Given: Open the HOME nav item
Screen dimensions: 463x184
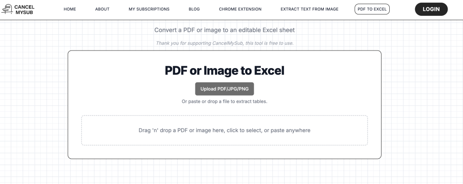Looking at the screenshot, I should (x=70, y=9).
